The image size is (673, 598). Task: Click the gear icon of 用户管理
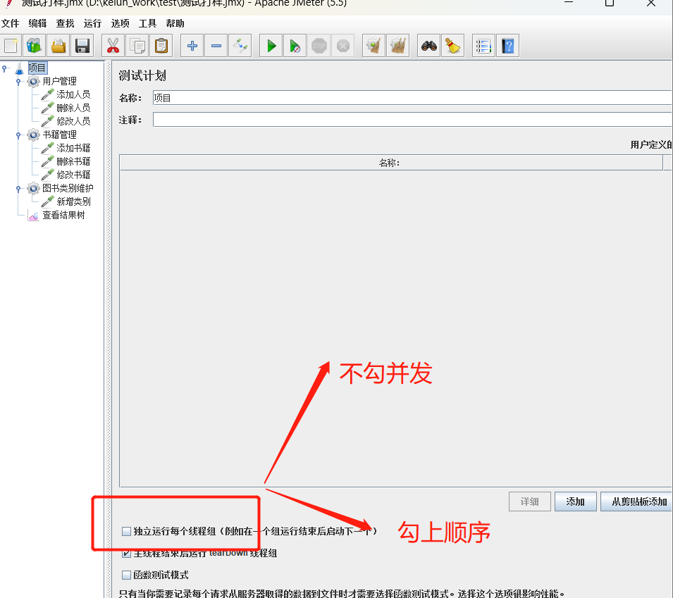34,81
